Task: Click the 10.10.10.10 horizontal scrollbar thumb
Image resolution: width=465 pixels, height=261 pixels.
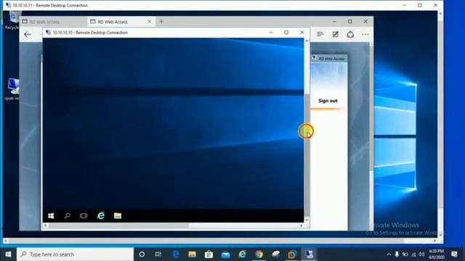Action: [118, 225]
